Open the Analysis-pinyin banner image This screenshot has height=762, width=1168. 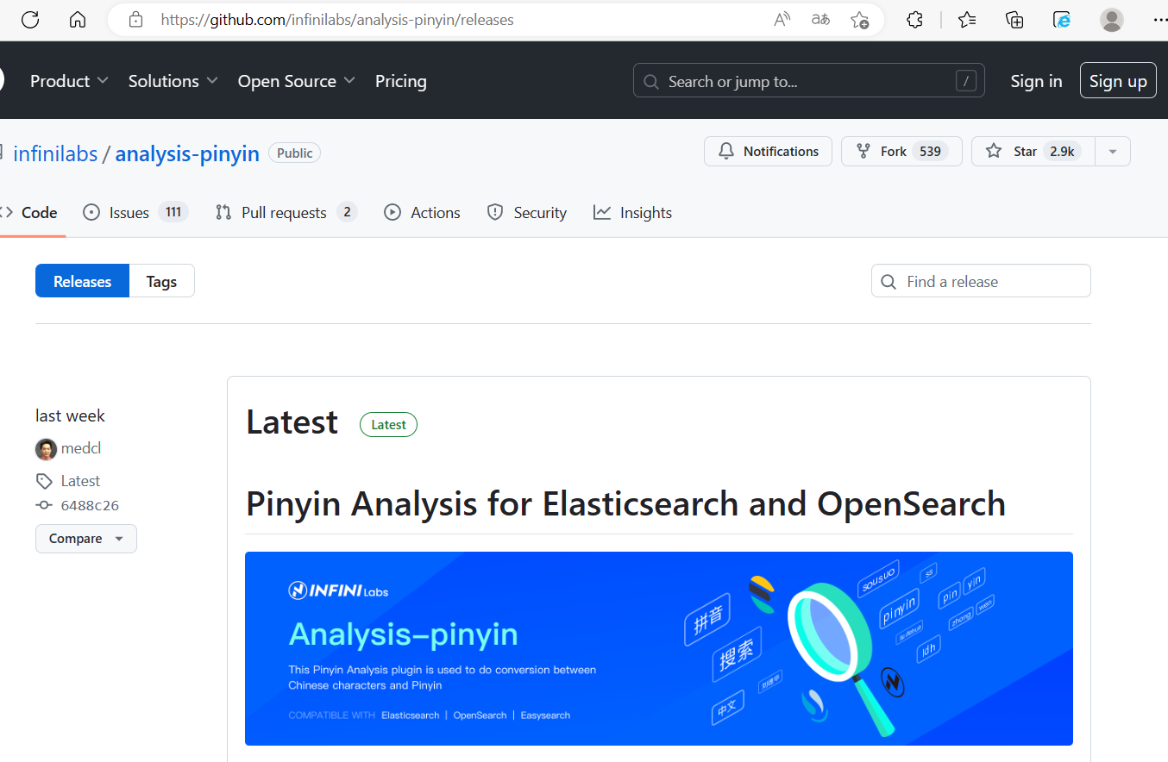tap(658, 648)
